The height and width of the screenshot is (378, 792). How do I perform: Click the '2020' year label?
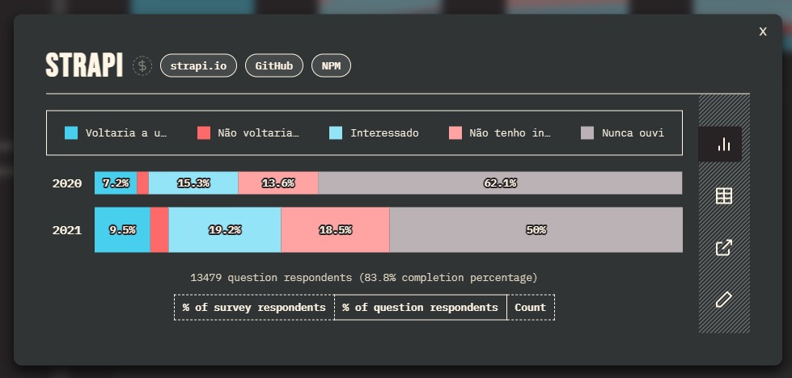[67, 183]
